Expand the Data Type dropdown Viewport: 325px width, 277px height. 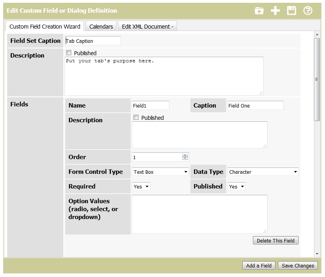point(263,172)
